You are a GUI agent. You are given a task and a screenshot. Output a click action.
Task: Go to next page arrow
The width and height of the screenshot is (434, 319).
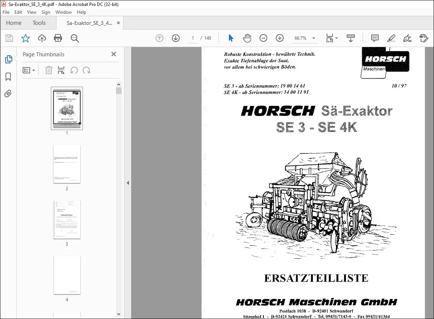pyautogui.click(x=175, y=38)
